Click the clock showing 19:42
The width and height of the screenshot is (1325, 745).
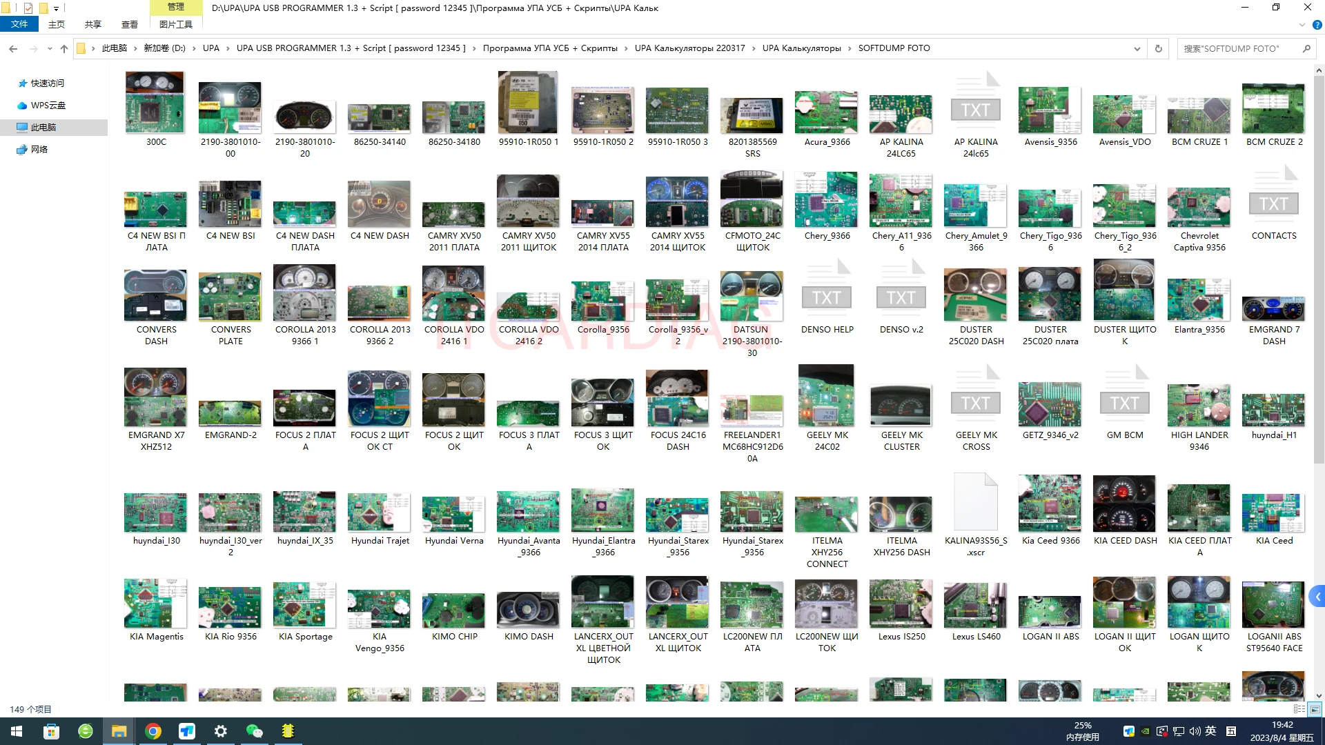pos(1282,725)
